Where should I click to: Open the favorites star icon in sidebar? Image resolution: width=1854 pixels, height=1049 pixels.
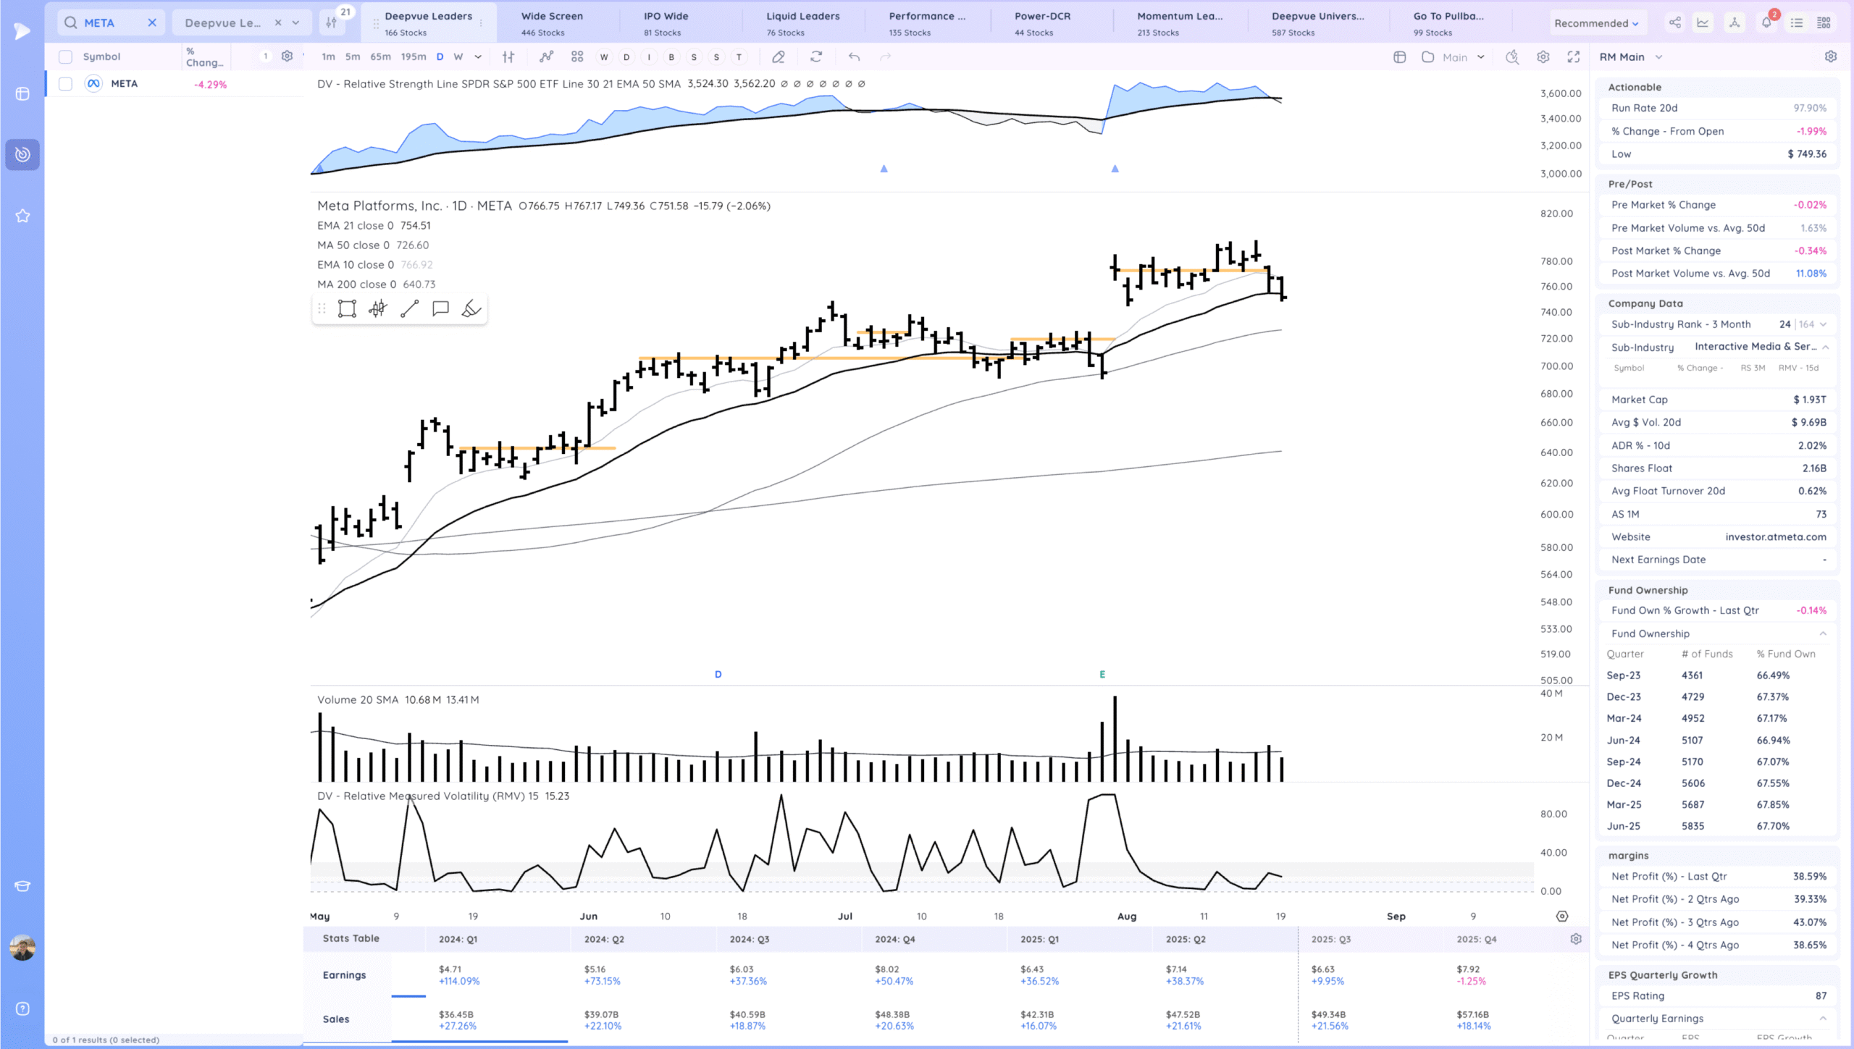(22, 216)
